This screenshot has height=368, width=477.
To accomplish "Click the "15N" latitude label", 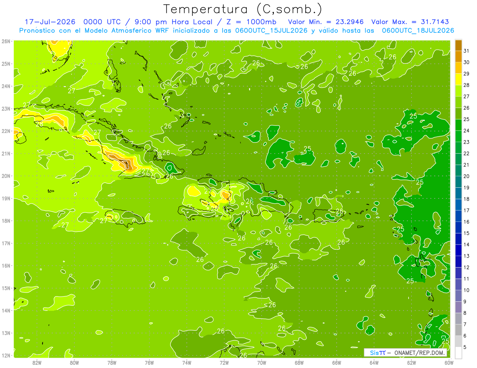I will point(6,288).
